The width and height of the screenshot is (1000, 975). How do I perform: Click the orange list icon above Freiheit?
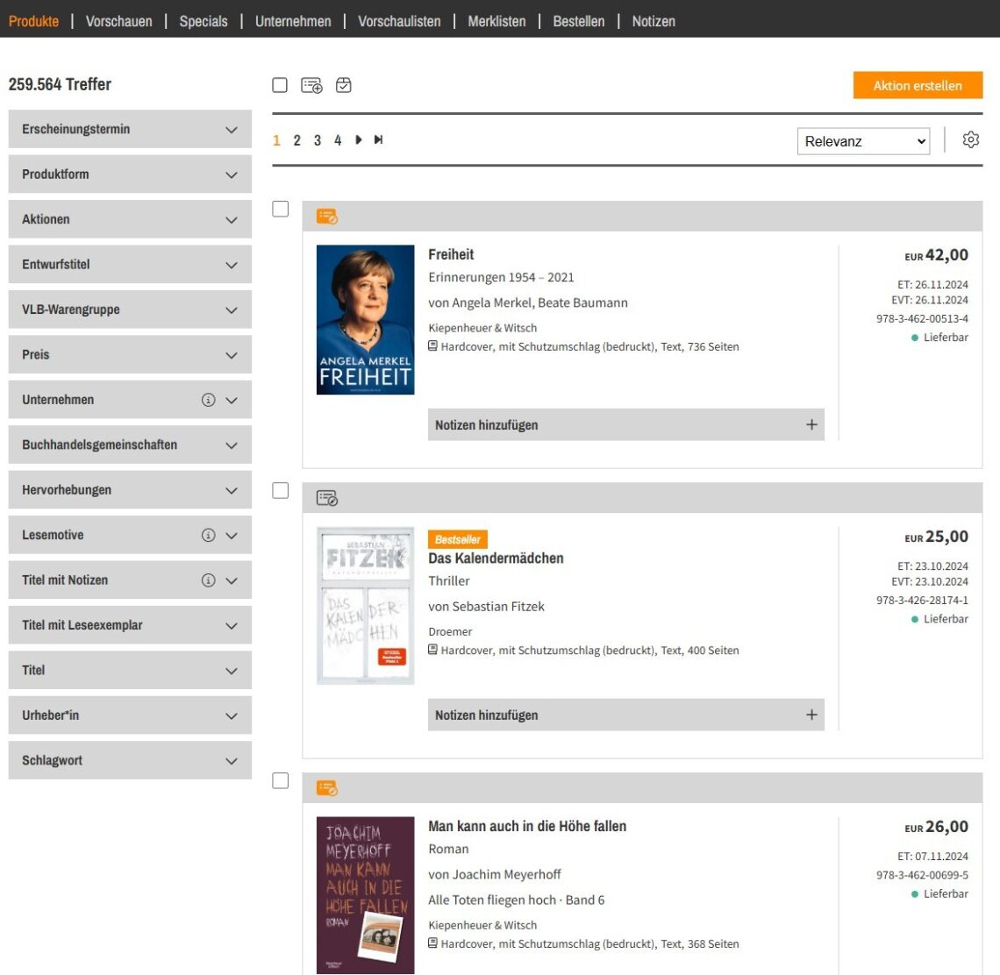point(326,217)
